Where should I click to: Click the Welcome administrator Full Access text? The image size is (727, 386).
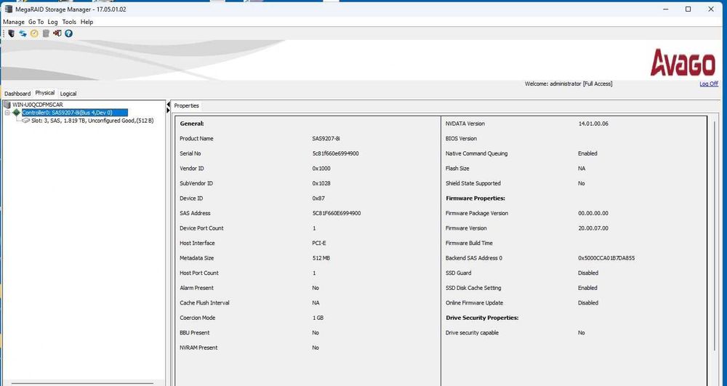coord(569,84)
